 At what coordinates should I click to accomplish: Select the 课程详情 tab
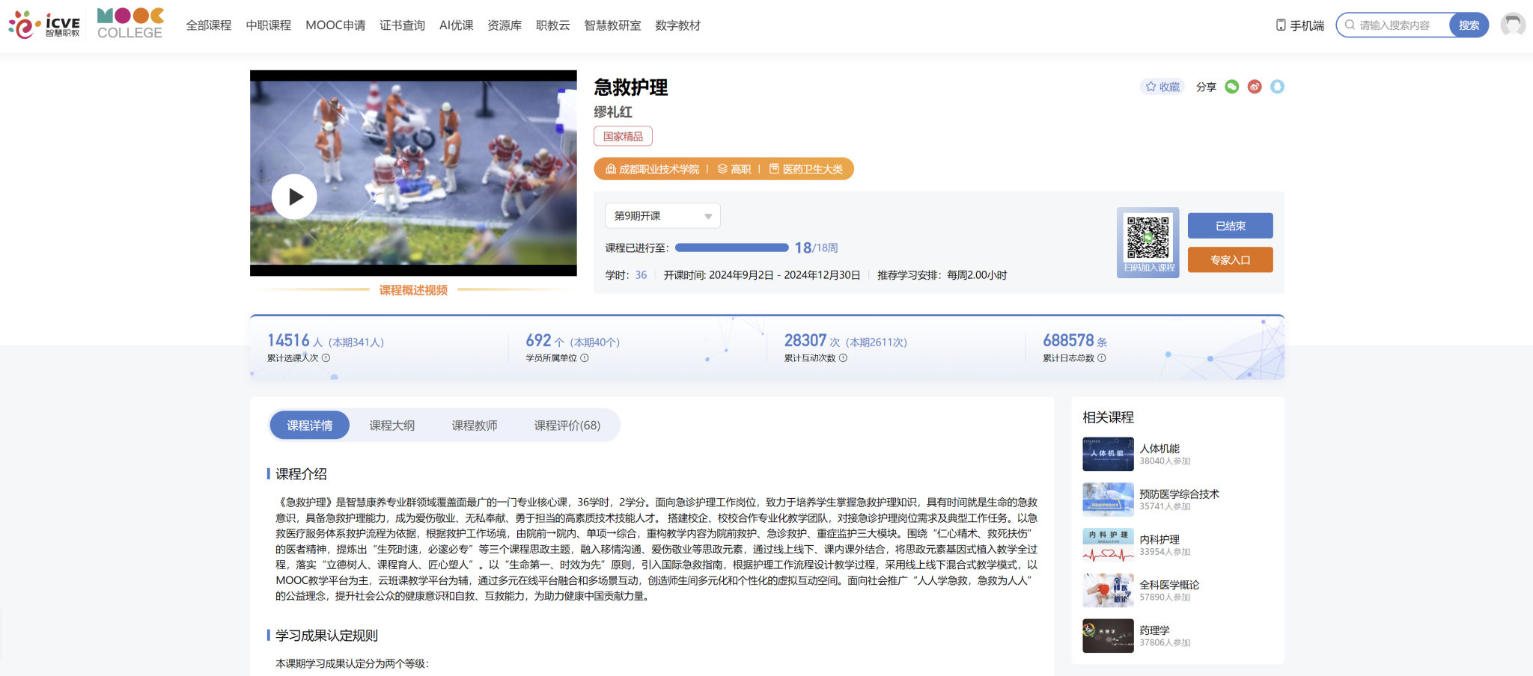coord(309,425)
